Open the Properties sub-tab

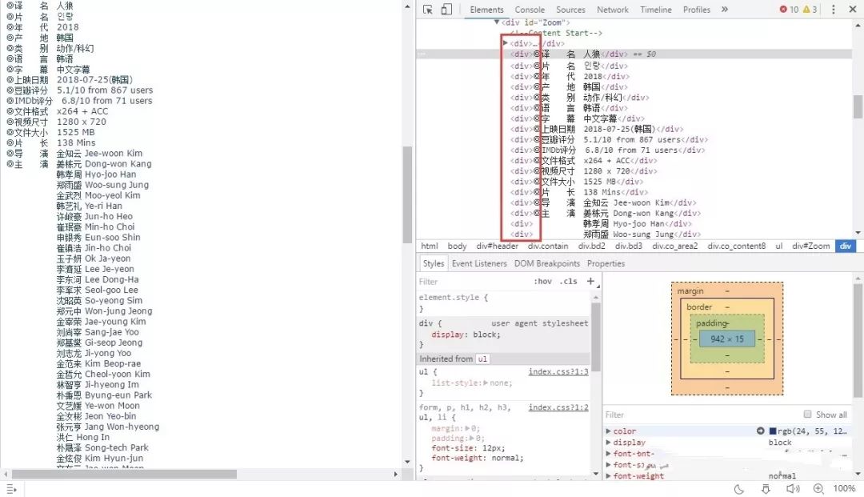coord(606,263)
